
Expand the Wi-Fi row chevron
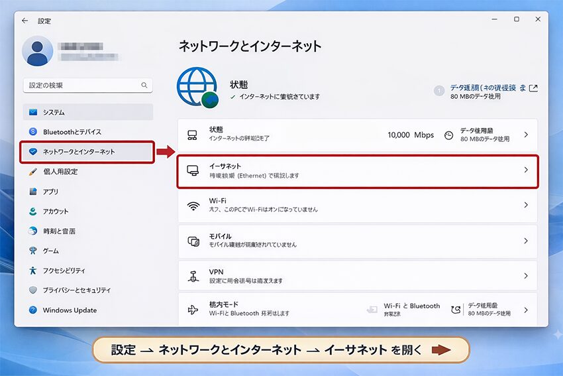click(x=526, y=206)
